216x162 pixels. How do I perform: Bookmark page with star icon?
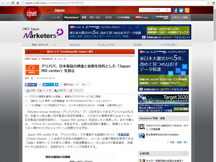[x=209, y=3]
